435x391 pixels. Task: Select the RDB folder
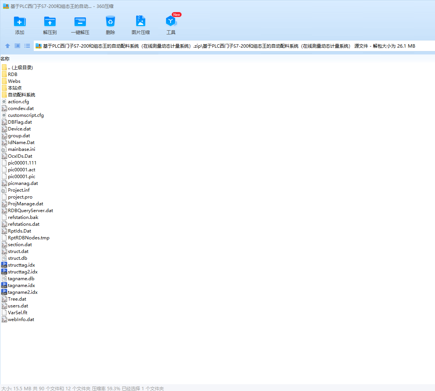(10, 74)
